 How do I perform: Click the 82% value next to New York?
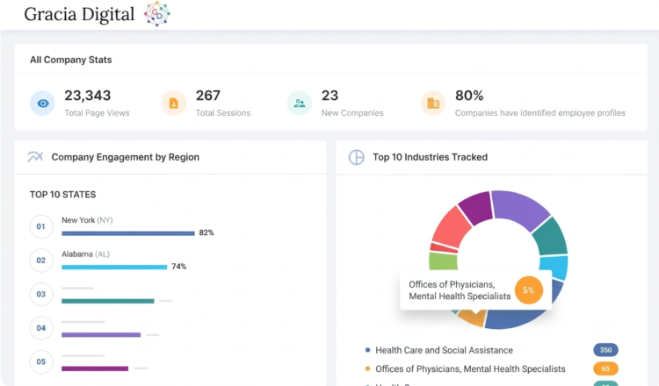(206, 232)
